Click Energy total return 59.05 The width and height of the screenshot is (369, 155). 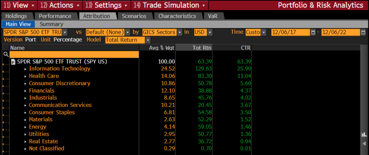click(x=205, y=127)
